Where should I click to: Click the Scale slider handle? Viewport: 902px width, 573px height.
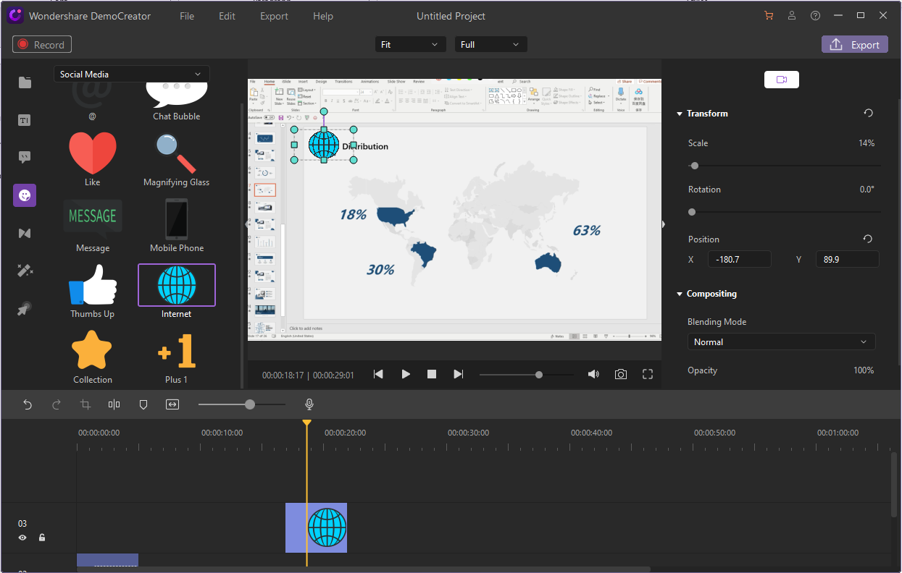pyautogui.click(x=695, y=166)
